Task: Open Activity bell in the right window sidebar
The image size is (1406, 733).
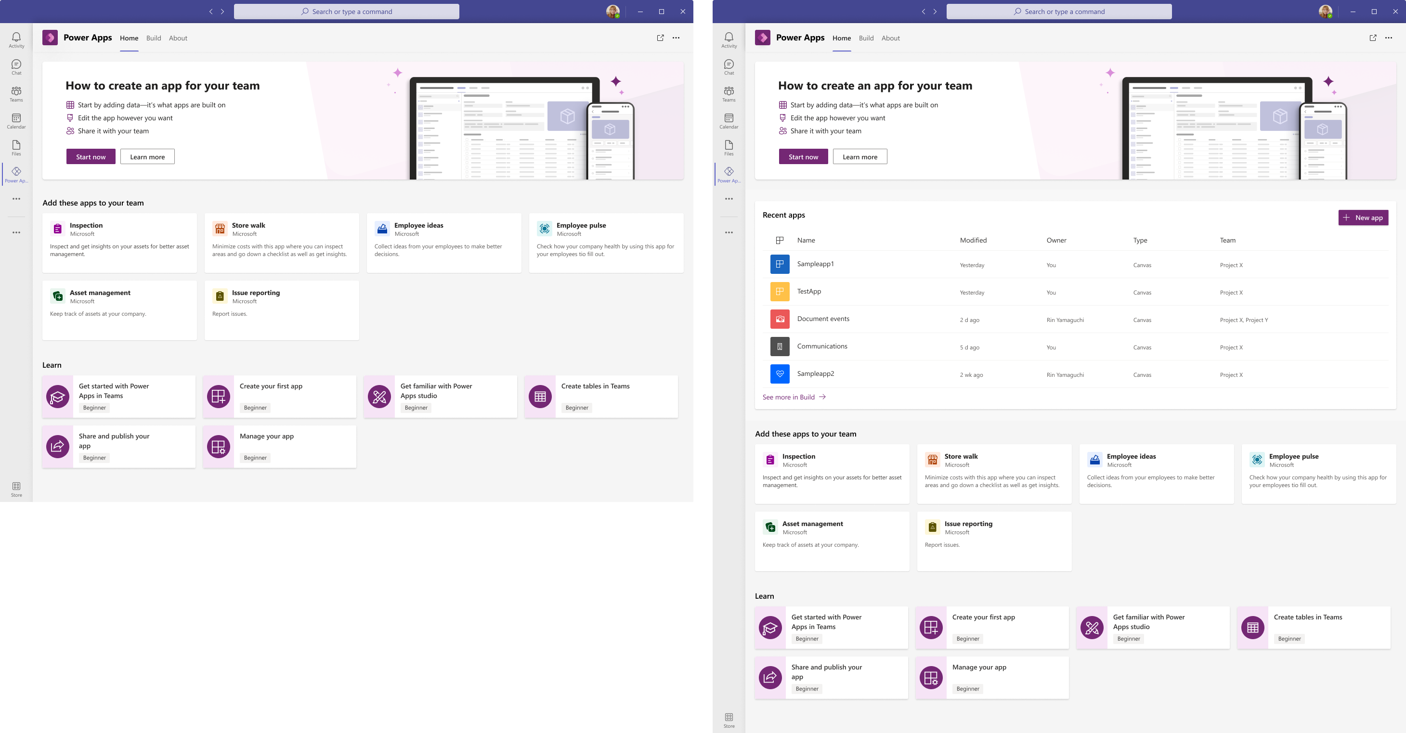Action: tap(729, 39)
